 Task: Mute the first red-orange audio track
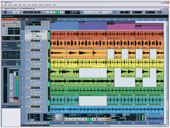(x=27, y=32)
